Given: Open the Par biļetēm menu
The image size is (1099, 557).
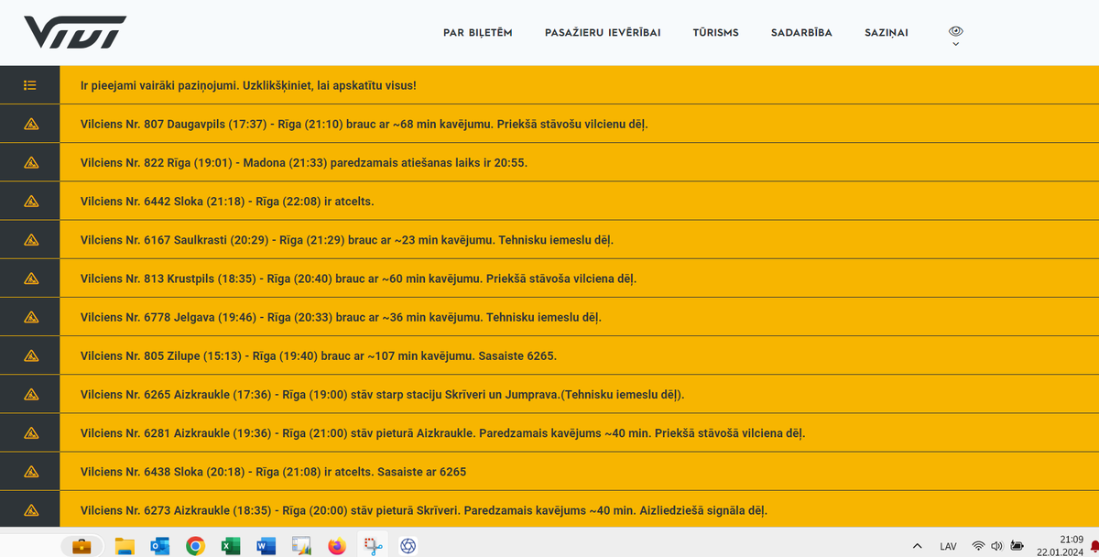Looking at the screenshot, I should pos(477,33).
